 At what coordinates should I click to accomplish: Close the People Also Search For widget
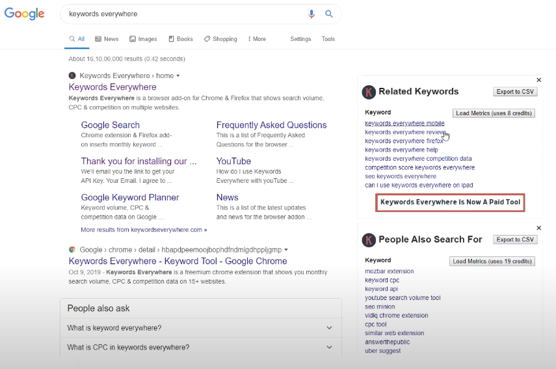pos(538,228)
